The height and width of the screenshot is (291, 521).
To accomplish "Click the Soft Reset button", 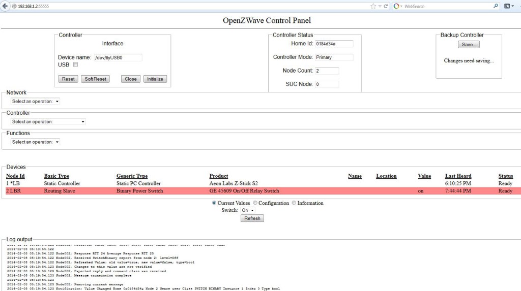I will click(x=95, y=79).
